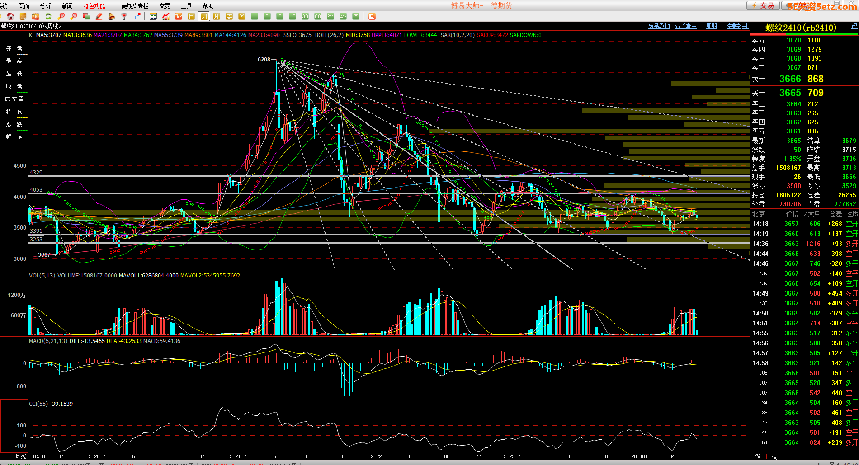Viewport: 859px width, 465px height.
Task: Open the 页面 menu
Action: coord(24,6)
